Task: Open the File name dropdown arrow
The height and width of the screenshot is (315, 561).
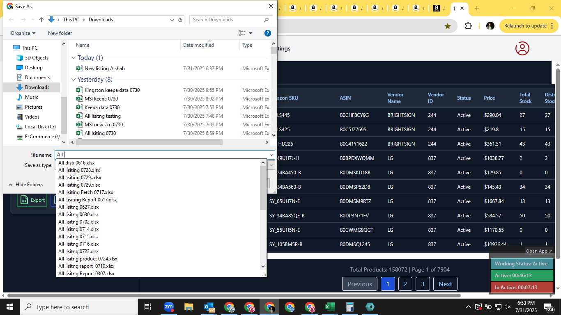Action: 271,155
